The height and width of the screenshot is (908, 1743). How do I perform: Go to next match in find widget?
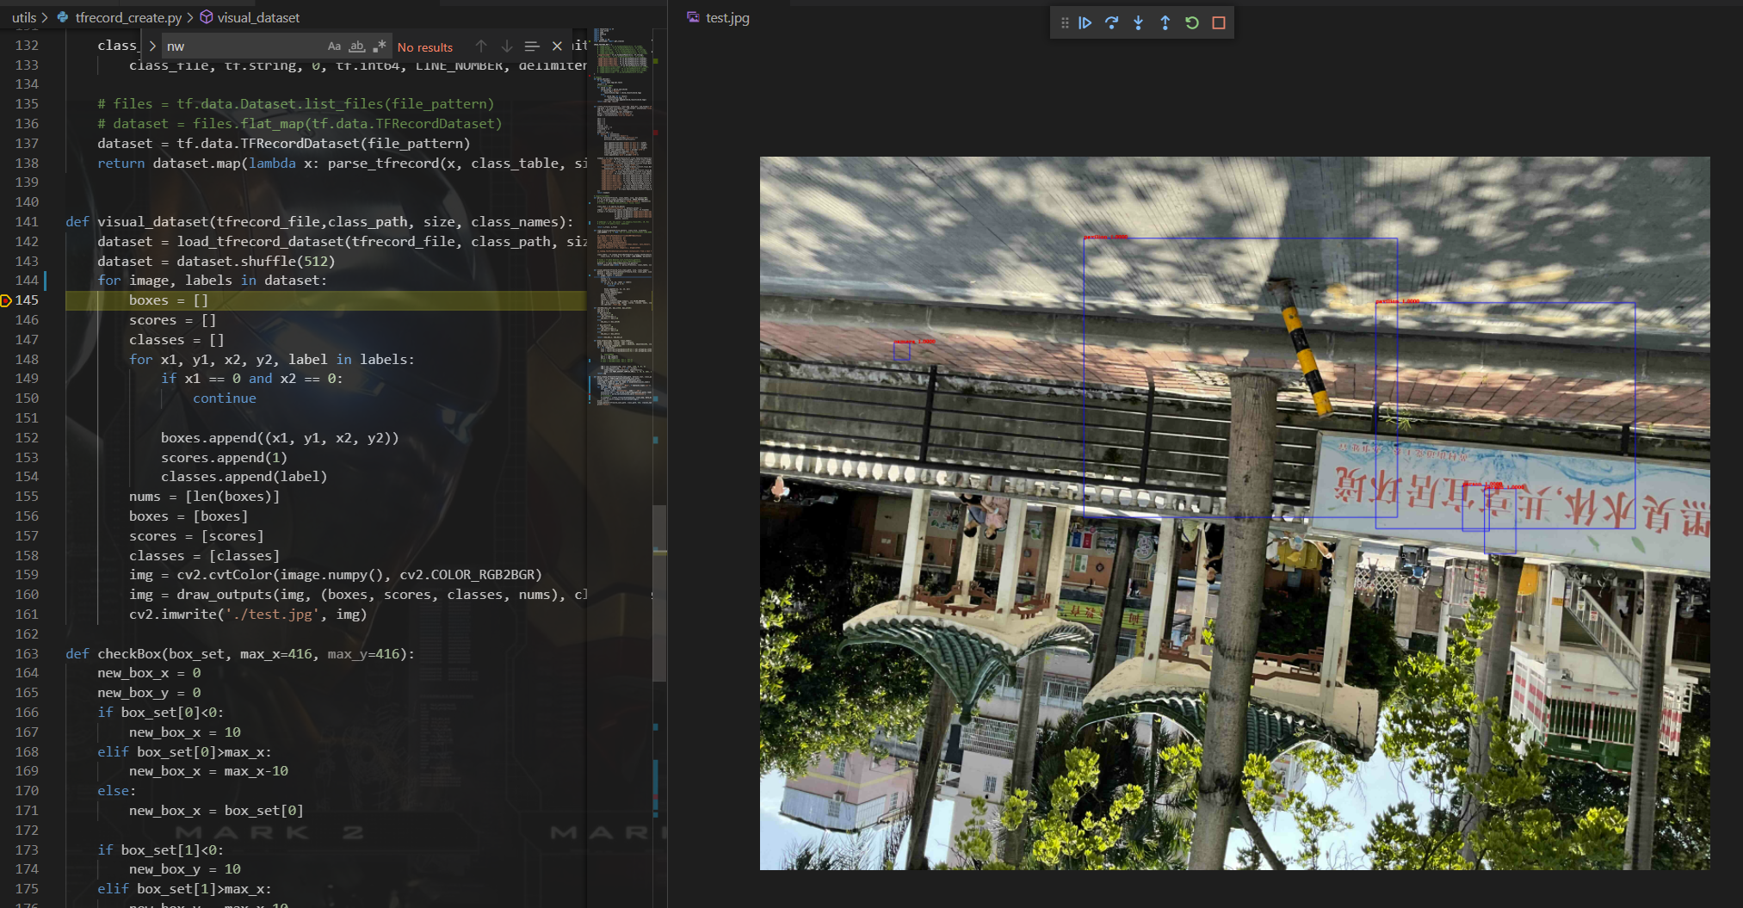click(x=507, y=46)
